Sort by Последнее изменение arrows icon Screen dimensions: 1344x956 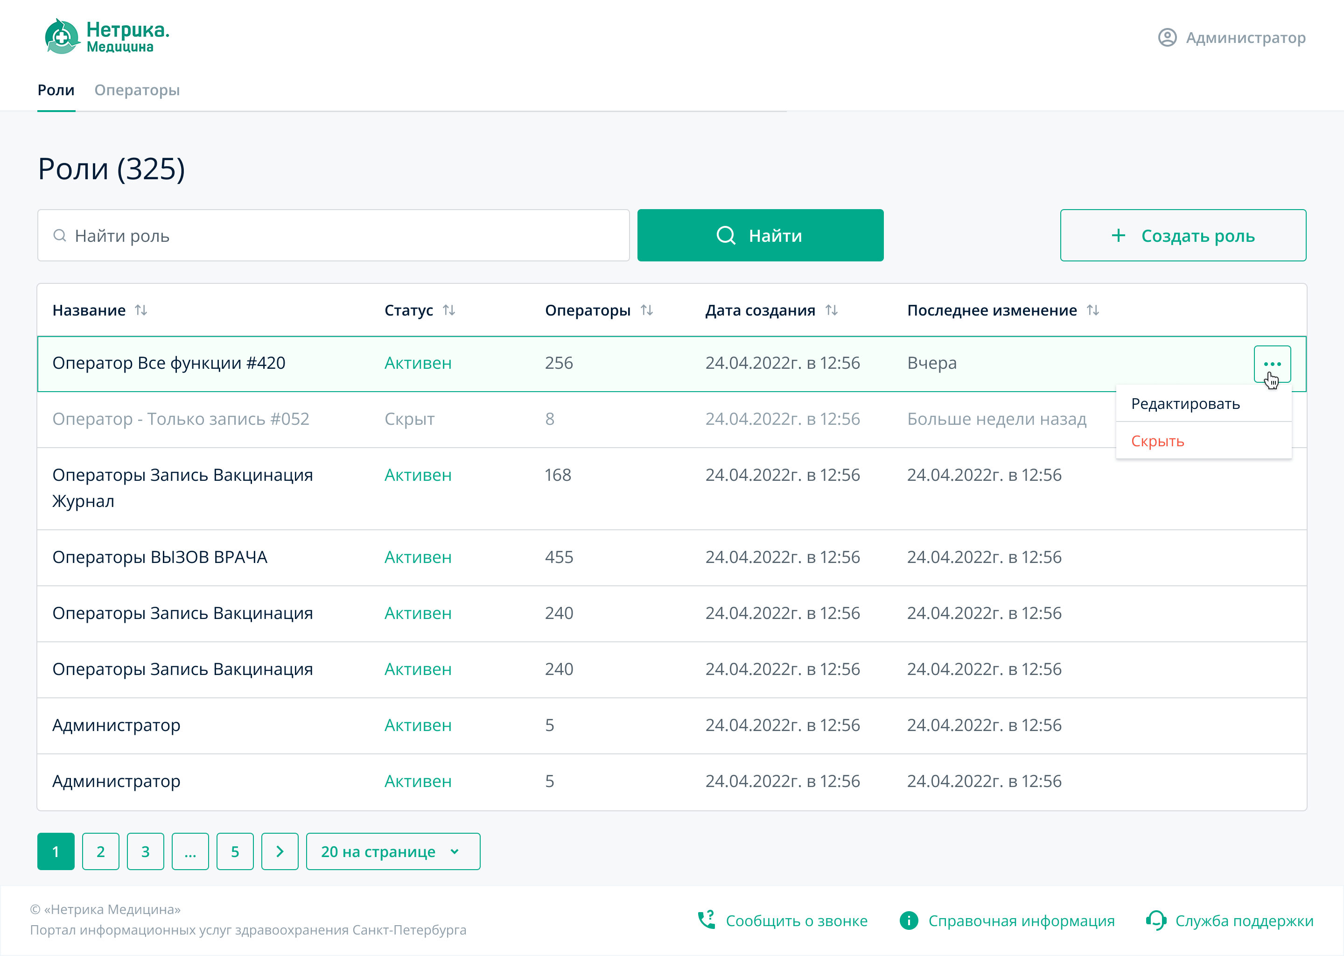click(x=1093, y=309)
